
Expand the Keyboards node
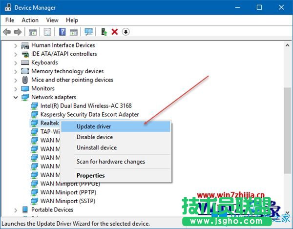coord(16,63)
